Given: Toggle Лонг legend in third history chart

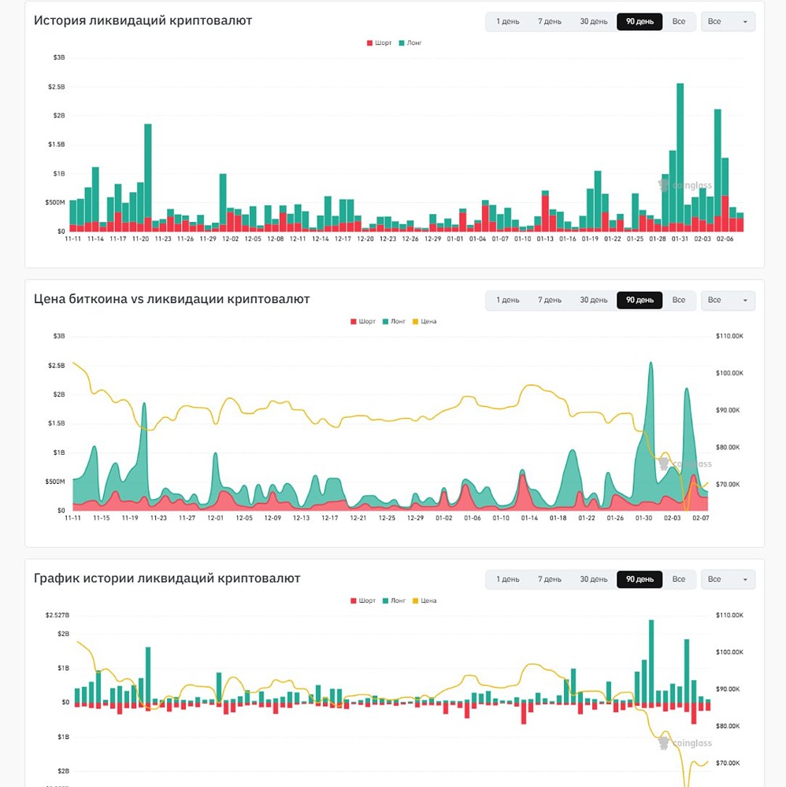Looking at the screenshot, I should pyautogui.click(x=395, y=600).
